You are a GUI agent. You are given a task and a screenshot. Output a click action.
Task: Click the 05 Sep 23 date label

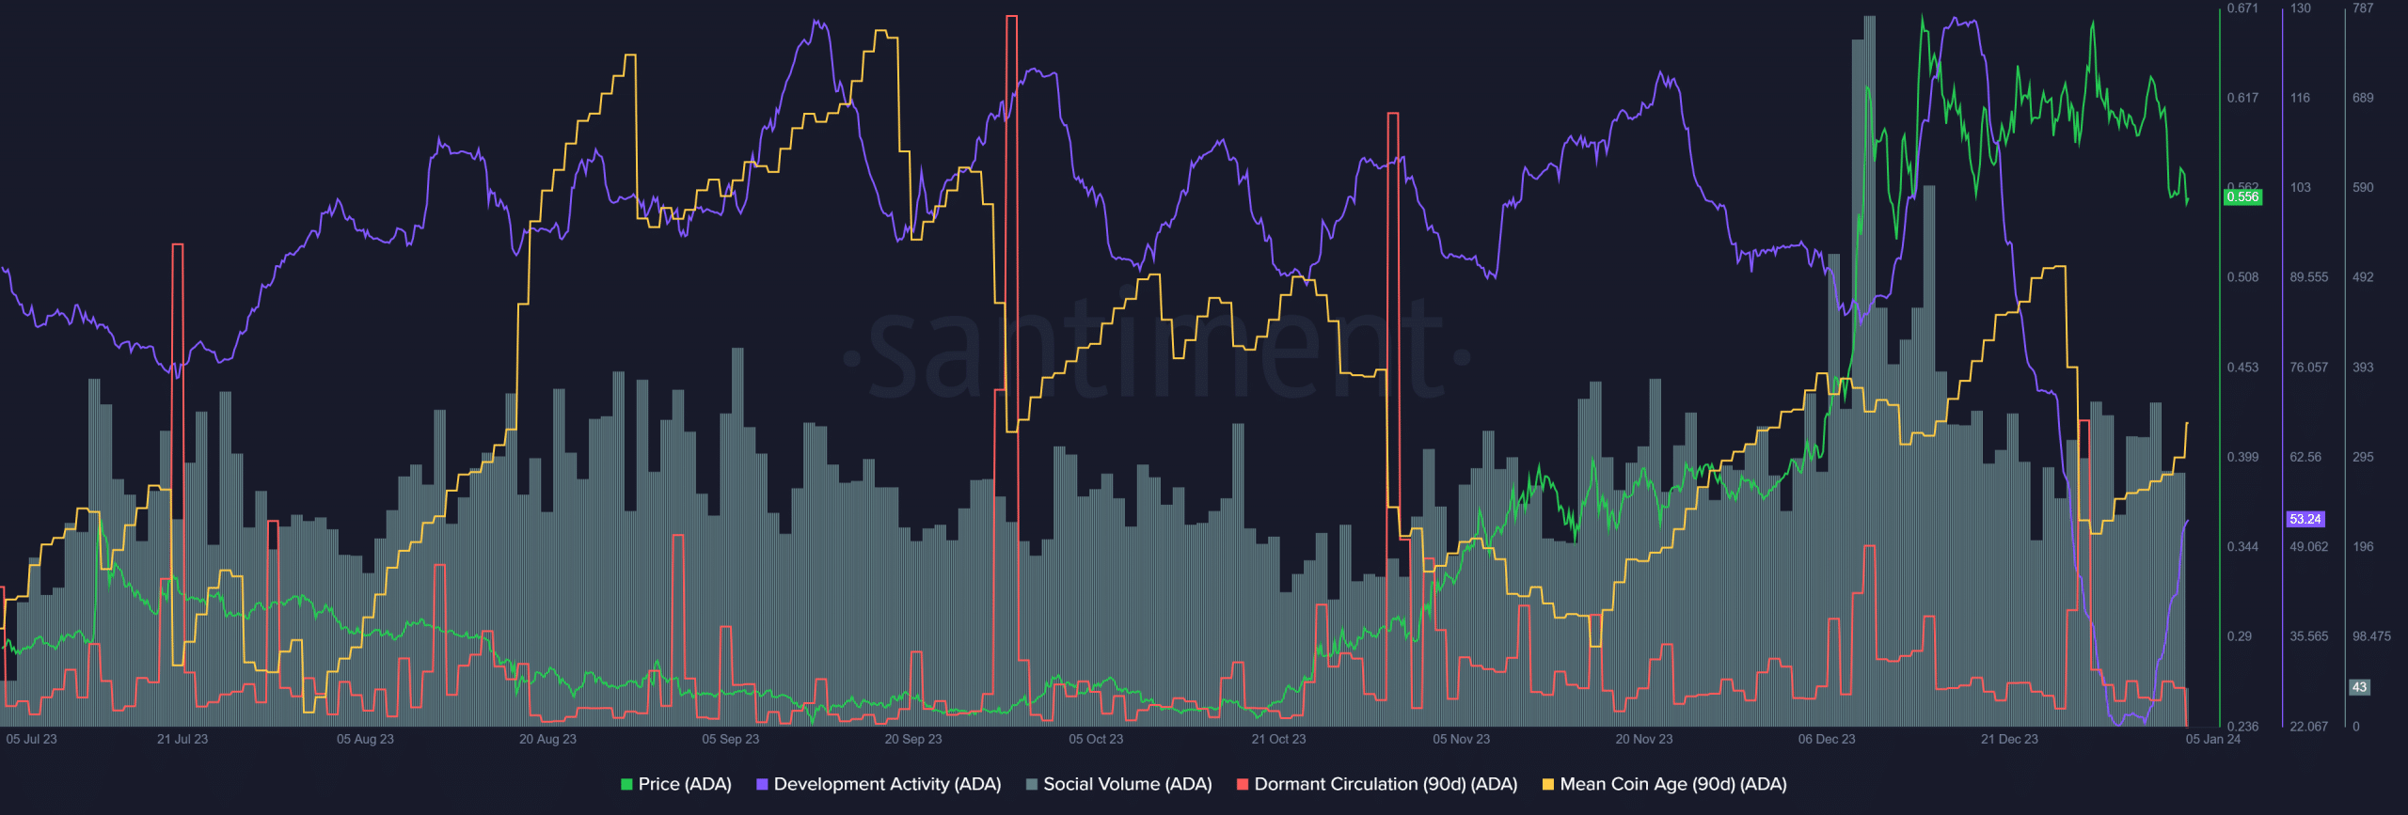[x=730, y=739]
